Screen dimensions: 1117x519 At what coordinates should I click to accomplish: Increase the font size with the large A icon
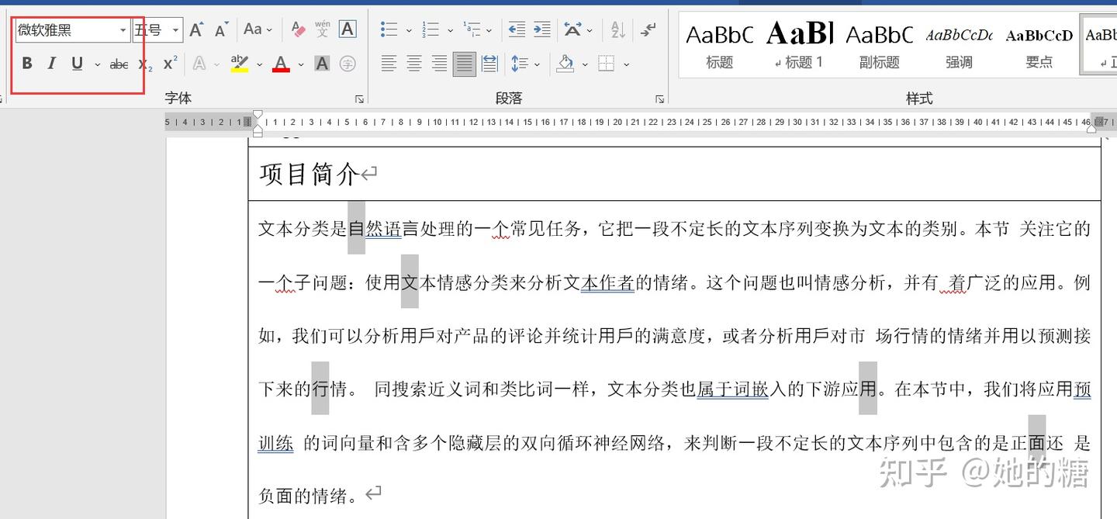(195, 29)
